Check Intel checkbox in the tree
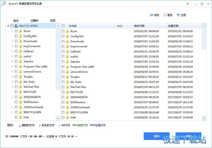This screenshot has height=148, width=212. 16,117
